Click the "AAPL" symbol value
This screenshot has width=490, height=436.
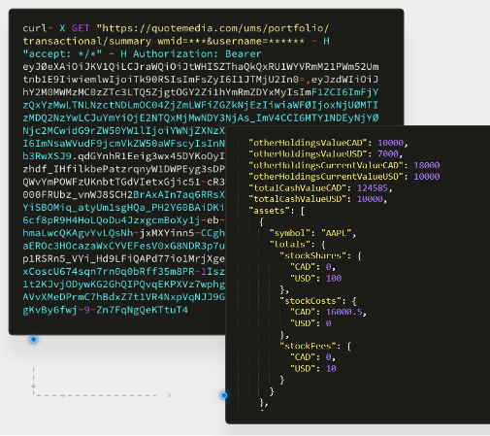[x=336, y=233]
